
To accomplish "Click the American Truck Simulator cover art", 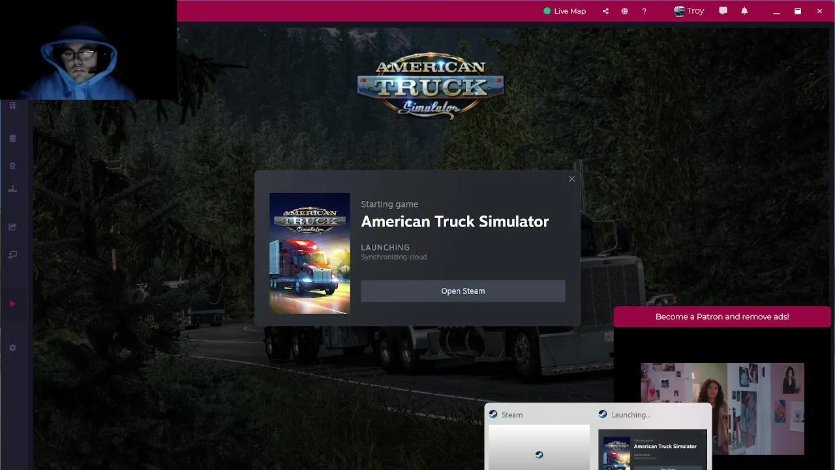I will [x=310, y=253].
